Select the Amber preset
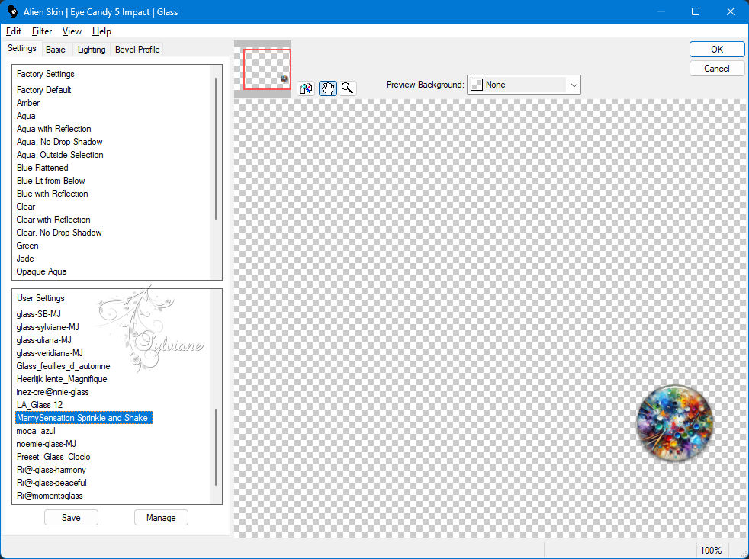 click(28, 103)
